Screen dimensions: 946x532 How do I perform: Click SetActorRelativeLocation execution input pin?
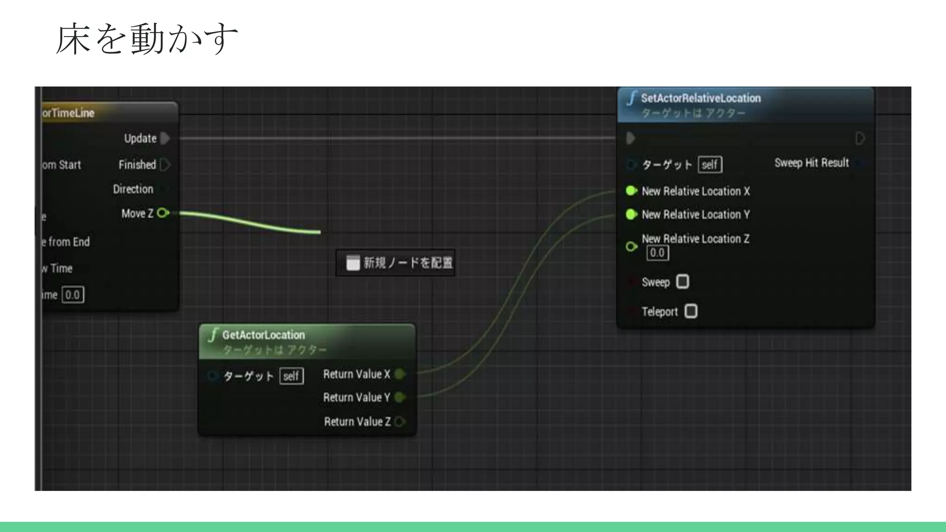coord(631,138)
